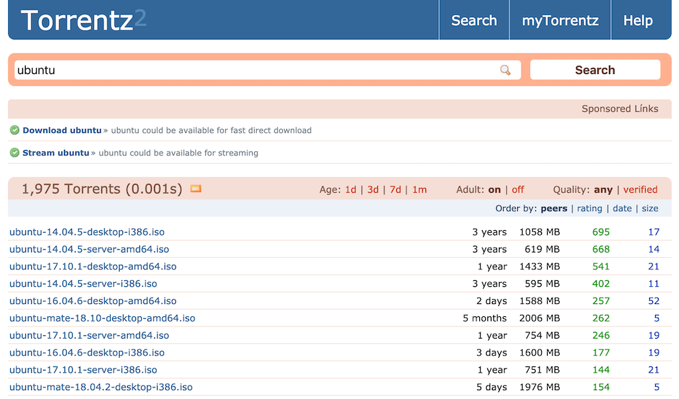Click the magnifier icon in search field
The height and width of the screenshot is (399, 679).
point(505,70)
